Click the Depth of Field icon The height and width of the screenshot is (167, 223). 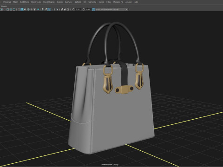[52, 9]
